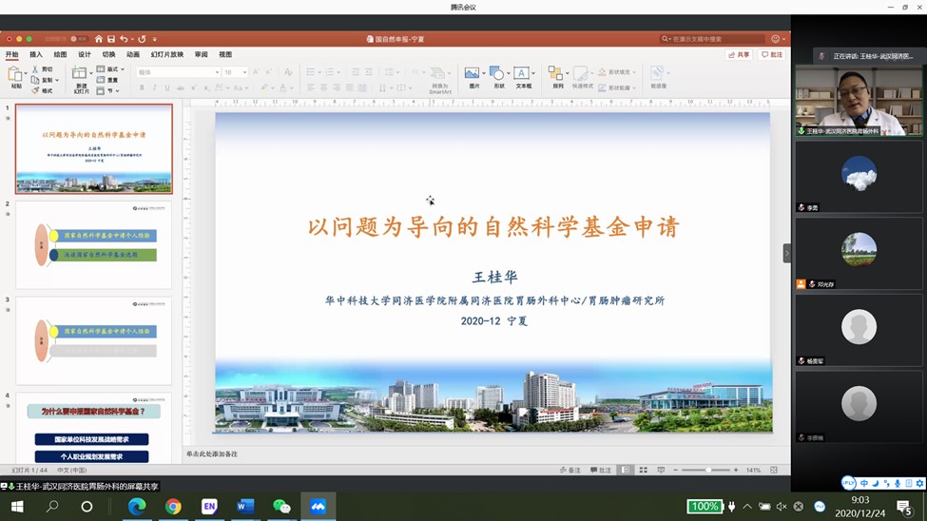The image size is (927, 521).
Task: Switch to the 插入 ribbon tab
Action: coord(36,55)
